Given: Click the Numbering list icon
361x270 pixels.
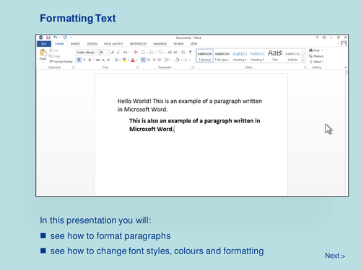Looking at the screenshot, I should [152, 52].
